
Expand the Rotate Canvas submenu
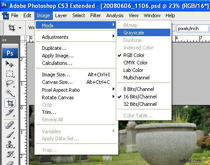tap(76, 97)
